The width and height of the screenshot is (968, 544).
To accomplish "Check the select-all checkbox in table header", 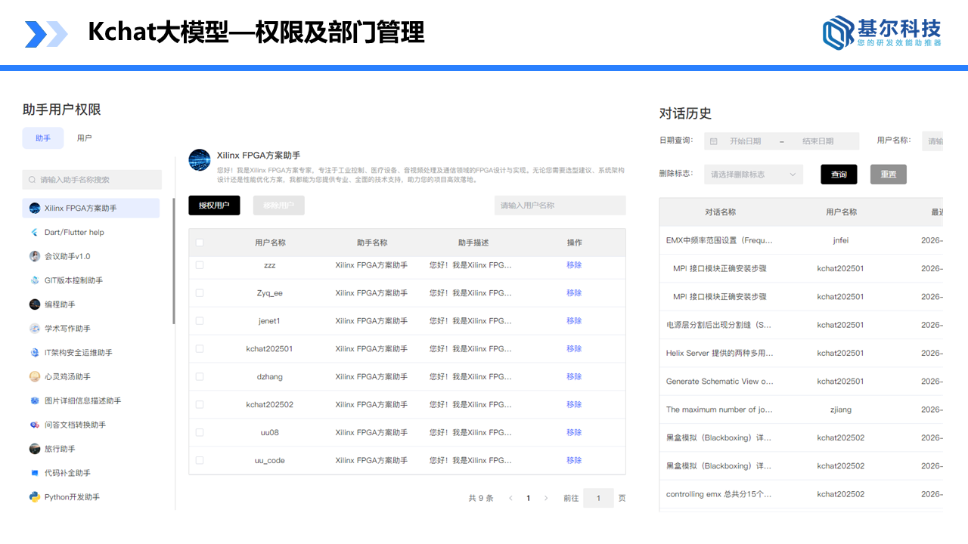I will click(x=199, y=242).
